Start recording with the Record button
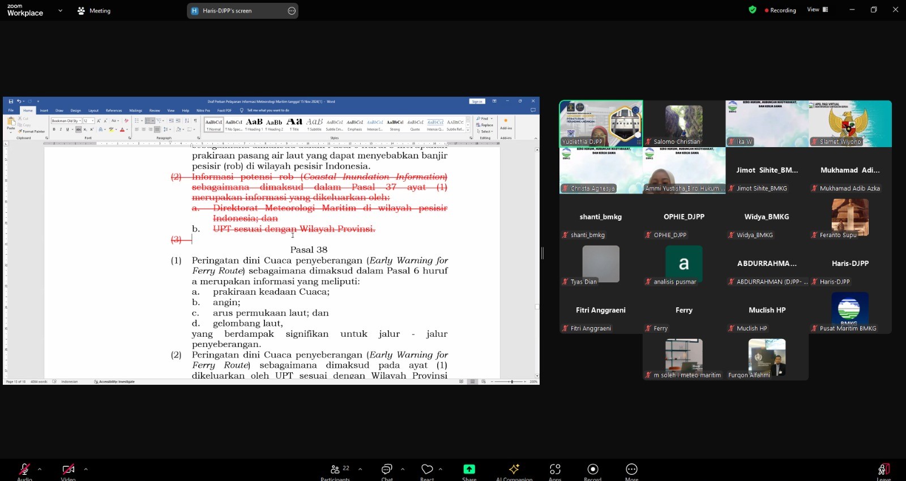The height and width of the screenshot is (481, 906). point(593,470)
